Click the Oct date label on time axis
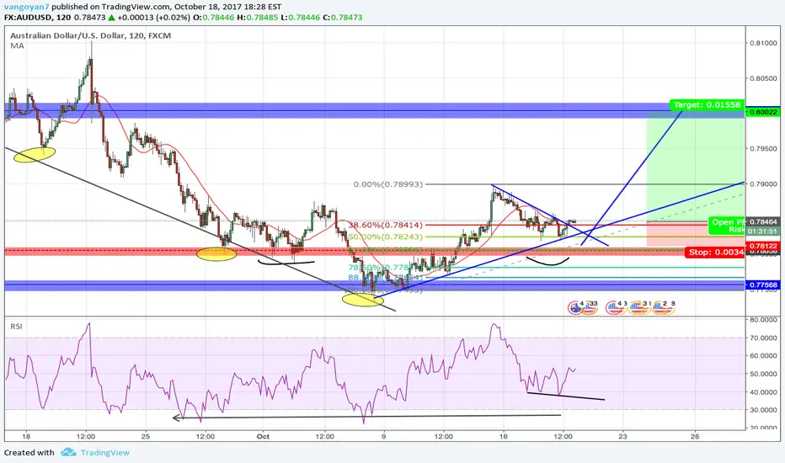The width and height of the screenshot is (785, 463). (263, 436)
